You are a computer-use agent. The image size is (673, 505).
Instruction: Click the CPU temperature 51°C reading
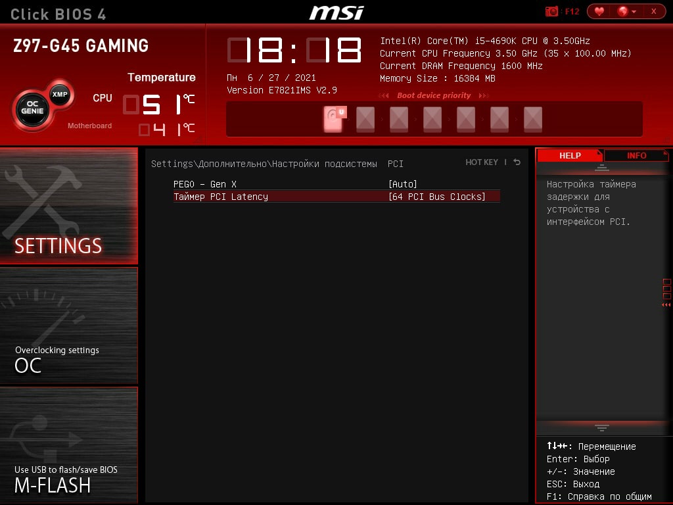(159, 104)
